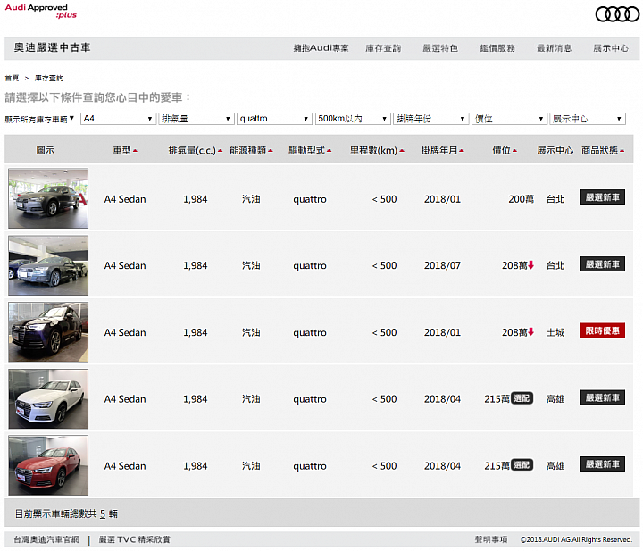Sort by 里程數(km) column
Screen dimensions: 643x551
(x=377, y=151)
